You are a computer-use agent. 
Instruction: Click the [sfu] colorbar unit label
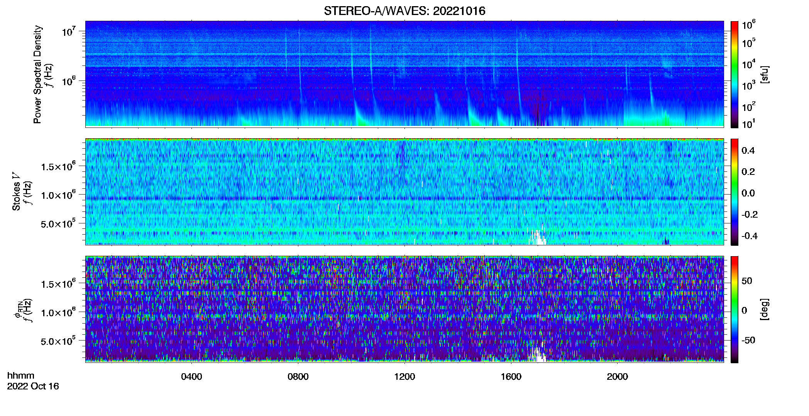coord(765,74)
